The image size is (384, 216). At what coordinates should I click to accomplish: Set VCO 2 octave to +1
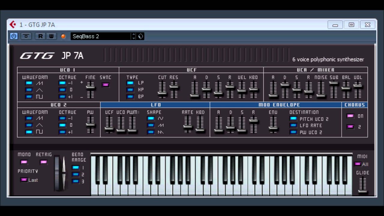click(x=62, y=132)
